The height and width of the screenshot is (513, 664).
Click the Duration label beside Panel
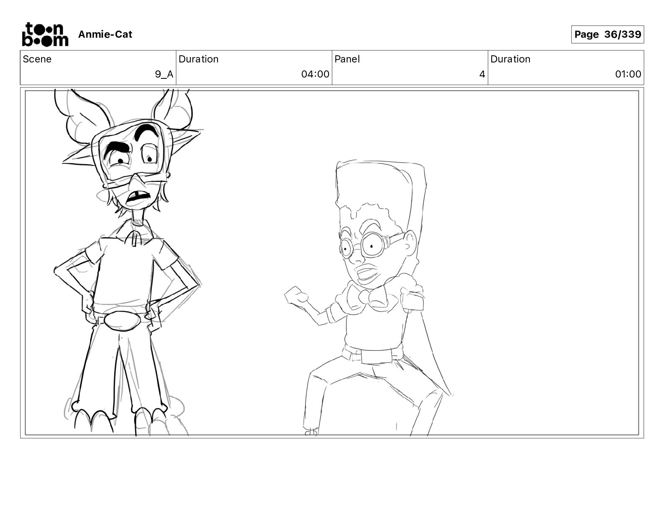pyautogui.click(x=511, y=59)
